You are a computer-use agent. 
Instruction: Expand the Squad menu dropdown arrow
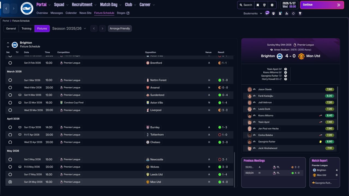[67, 5]
